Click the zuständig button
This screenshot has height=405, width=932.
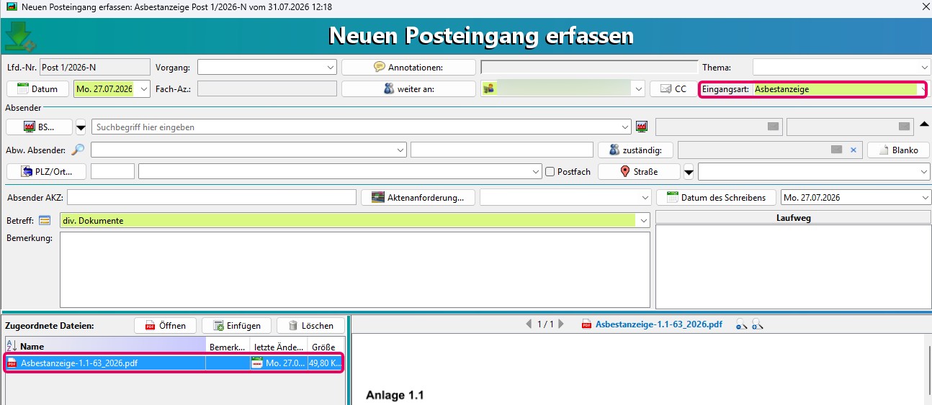(635, 150)
